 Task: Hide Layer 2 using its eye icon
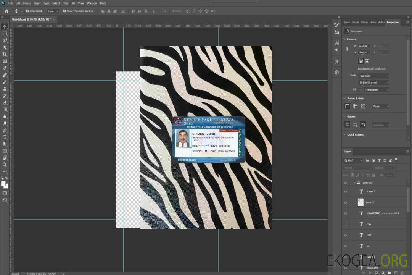pos(346,192)
